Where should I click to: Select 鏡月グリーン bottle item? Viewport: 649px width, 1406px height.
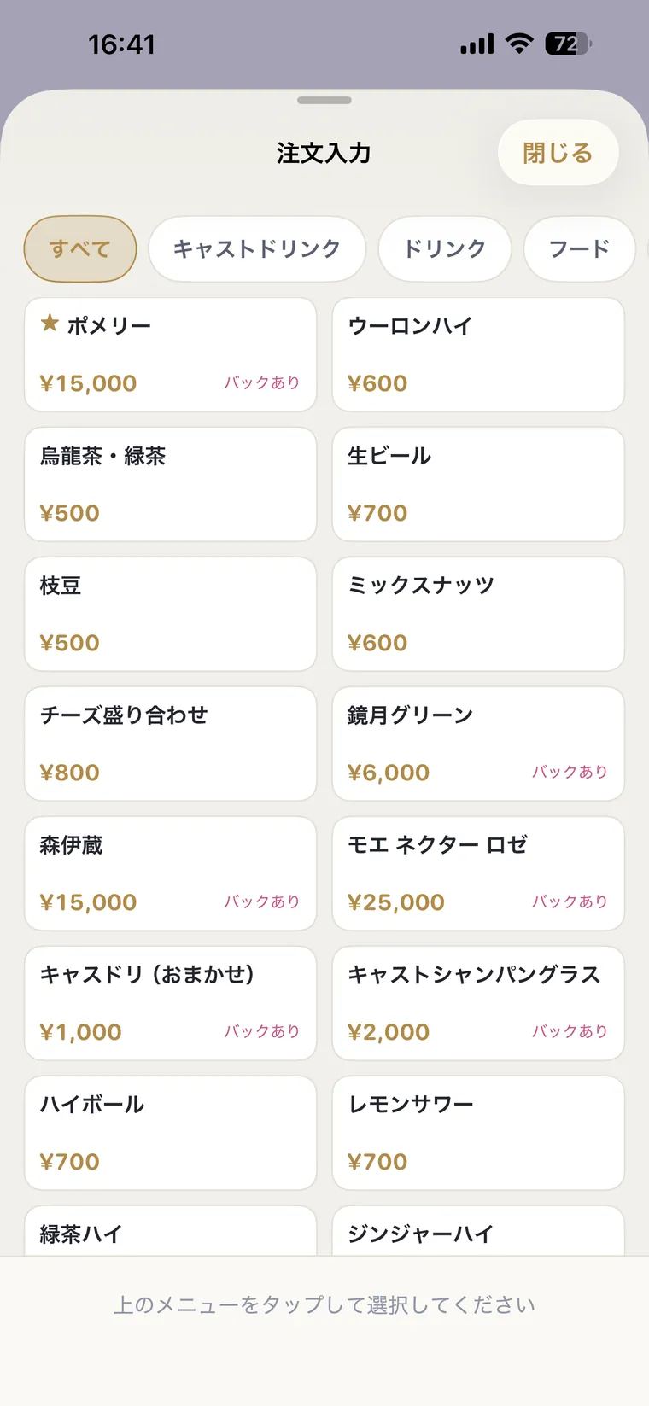(478, 744)
